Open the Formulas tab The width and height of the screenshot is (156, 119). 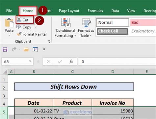tap(95, 11)
